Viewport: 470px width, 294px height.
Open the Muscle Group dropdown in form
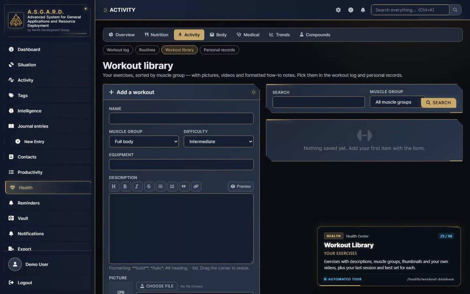144,141
